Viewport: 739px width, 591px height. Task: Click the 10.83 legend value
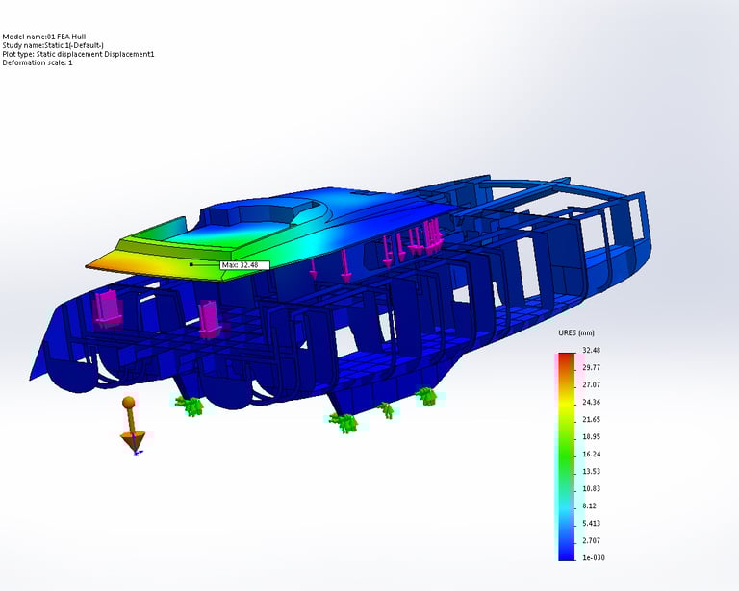click(x=591, y=489)
